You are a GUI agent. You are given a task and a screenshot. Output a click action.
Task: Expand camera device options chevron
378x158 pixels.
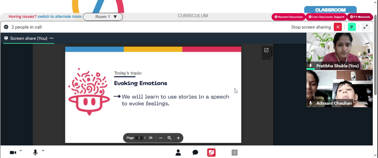pos(21,150)
